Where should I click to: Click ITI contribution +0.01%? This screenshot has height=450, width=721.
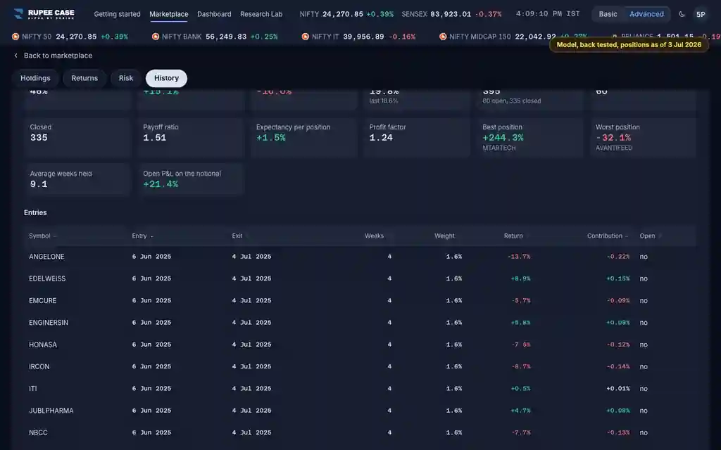(x=618, y=389)
